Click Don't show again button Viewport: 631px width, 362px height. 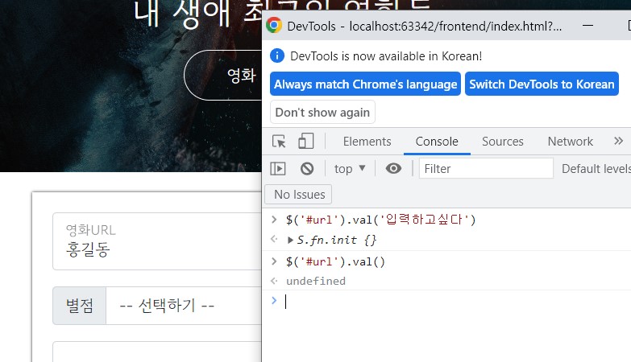pyautogui.click(x=322, y=112)
